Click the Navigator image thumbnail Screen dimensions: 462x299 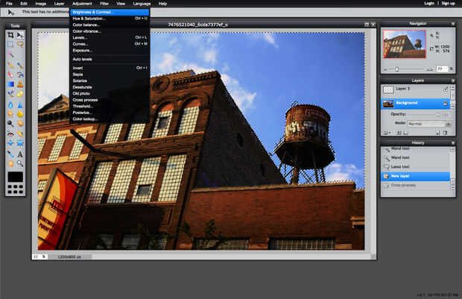[405, 44]
